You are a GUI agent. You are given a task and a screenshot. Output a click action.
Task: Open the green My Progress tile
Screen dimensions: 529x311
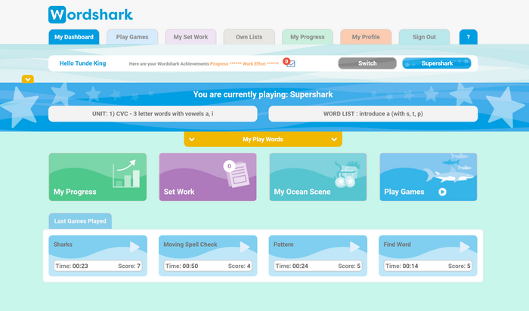tap(97, 177)
